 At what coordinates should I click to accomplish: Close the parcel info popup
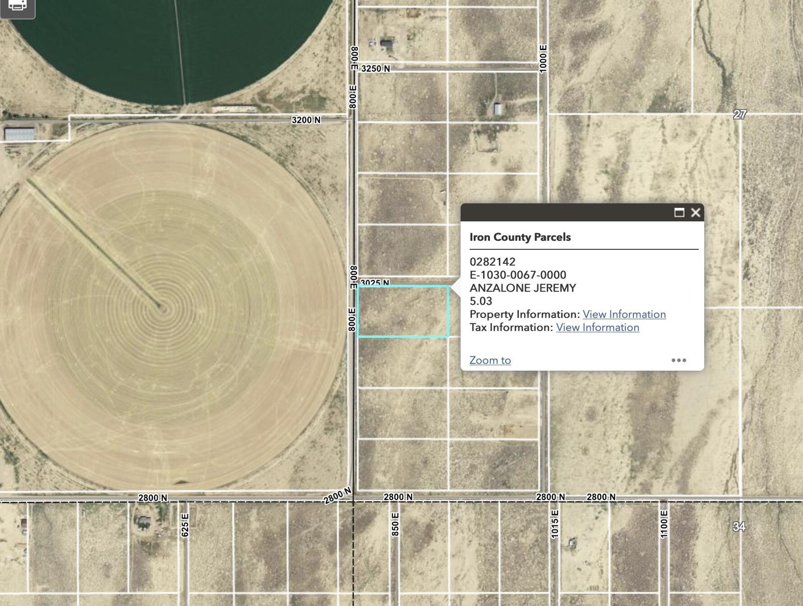click(x=696, y=213)
